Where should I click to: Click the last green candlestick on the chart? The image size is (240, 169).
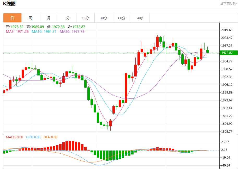coord(208,51)
